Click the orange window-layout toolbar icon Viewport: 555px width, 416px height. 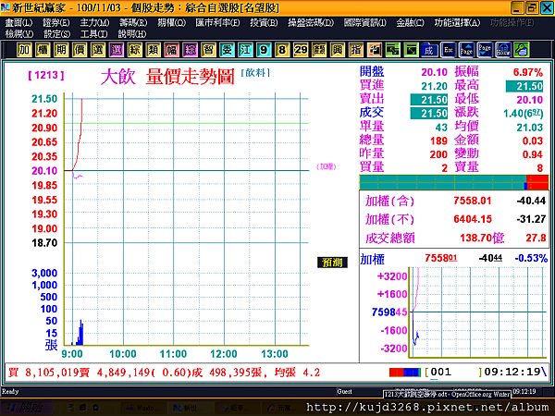pos(374,50)
